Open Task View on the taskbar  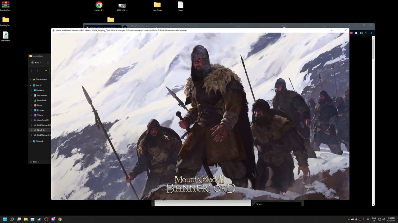point(19,219)
